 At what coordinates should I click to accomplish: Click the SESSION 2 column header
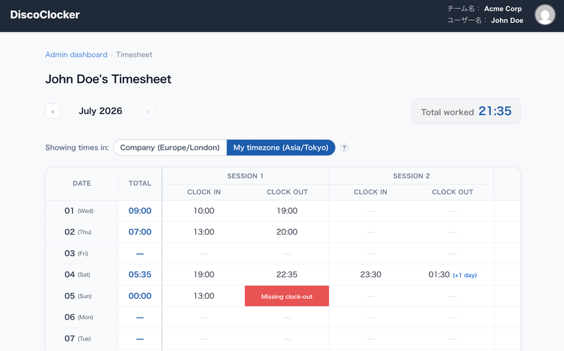tap(411, 176)
